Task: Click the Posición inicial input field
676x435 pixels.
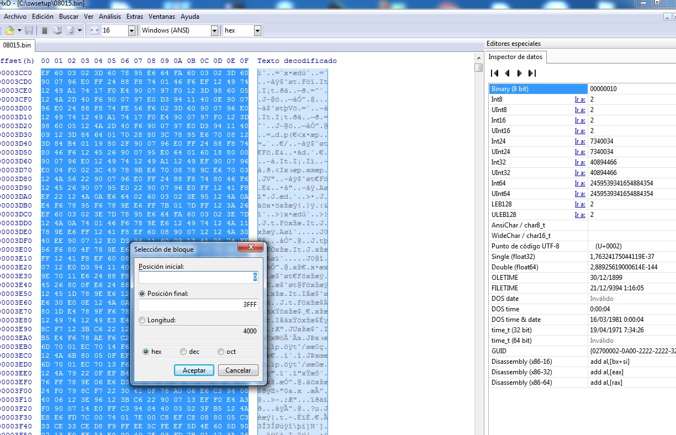Action: tap(198, 277)
